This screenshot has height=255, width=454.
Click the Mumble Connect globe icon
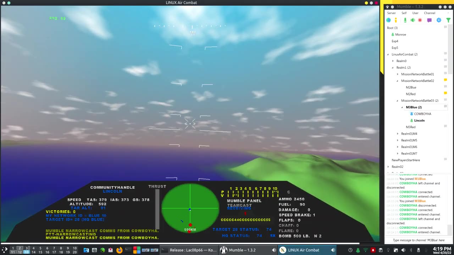click(x=388, y=20)
